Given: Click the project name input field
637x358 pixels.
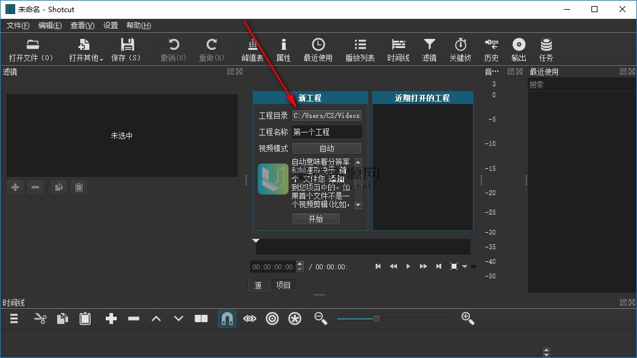Looking at the screenshot, I should coord(327,132).
